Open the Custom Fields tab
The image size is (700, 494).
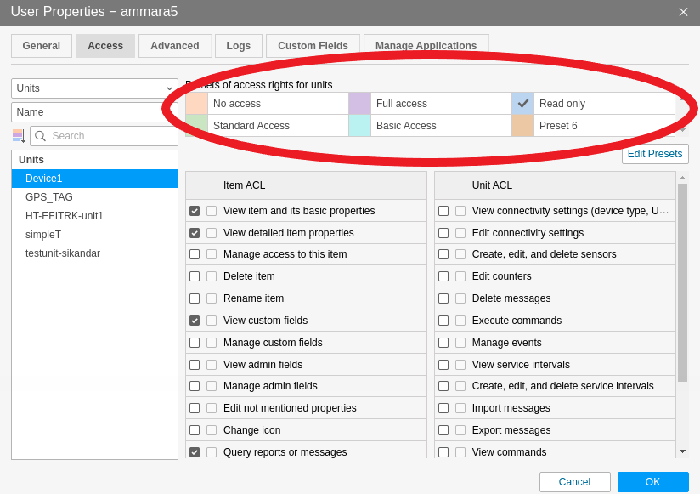click(313, 46)
